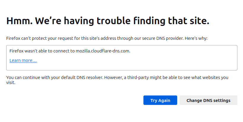Click the word "finding" in the heading

pyautogui.click(x=156, y=21)
